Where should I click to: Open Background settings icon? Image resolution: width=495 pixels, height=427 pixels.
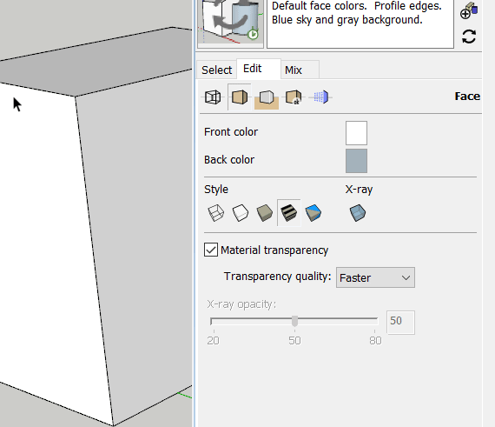pos(267,97)
